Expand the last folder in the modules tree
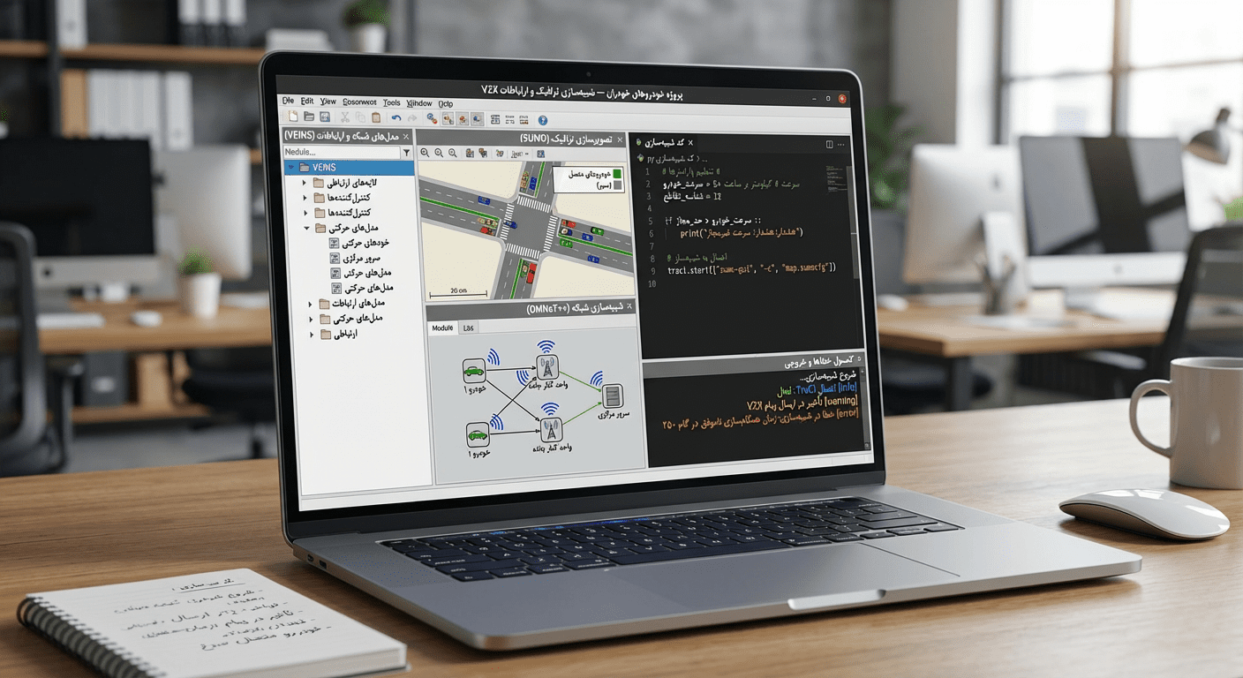 pyautogui.click(x=311, y=335)
